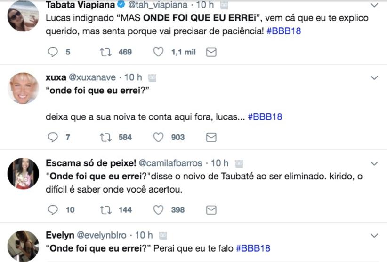Viewport: 387px width, 262px height.
Task: Retweet xuxa's tweet with 584 retweets
Action: pos(105,138)
